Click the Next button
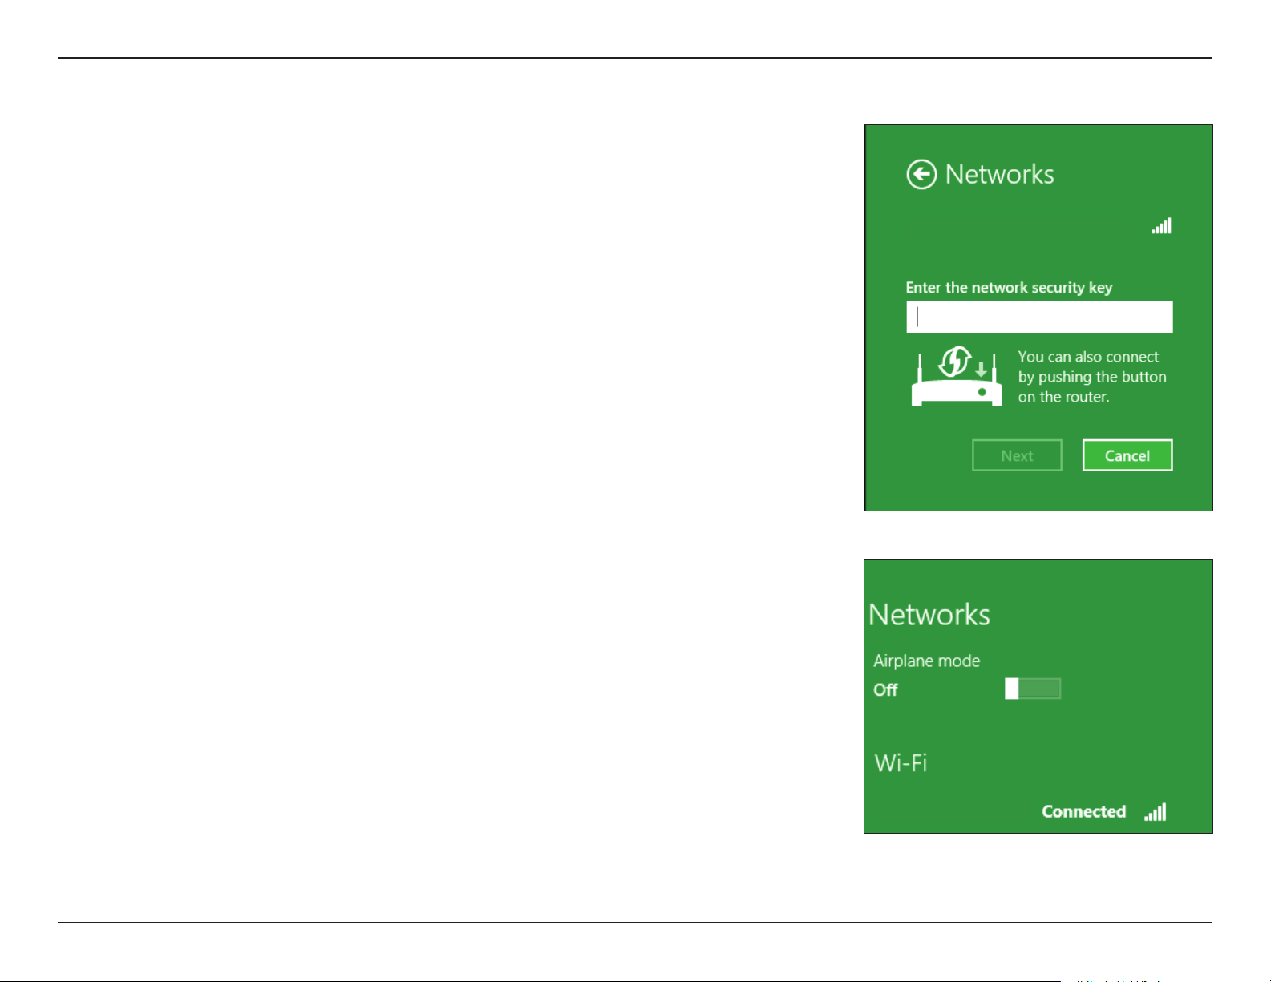Viewport: 1271px width, 982px height. pyautogui.click(x=1017, y=455)
